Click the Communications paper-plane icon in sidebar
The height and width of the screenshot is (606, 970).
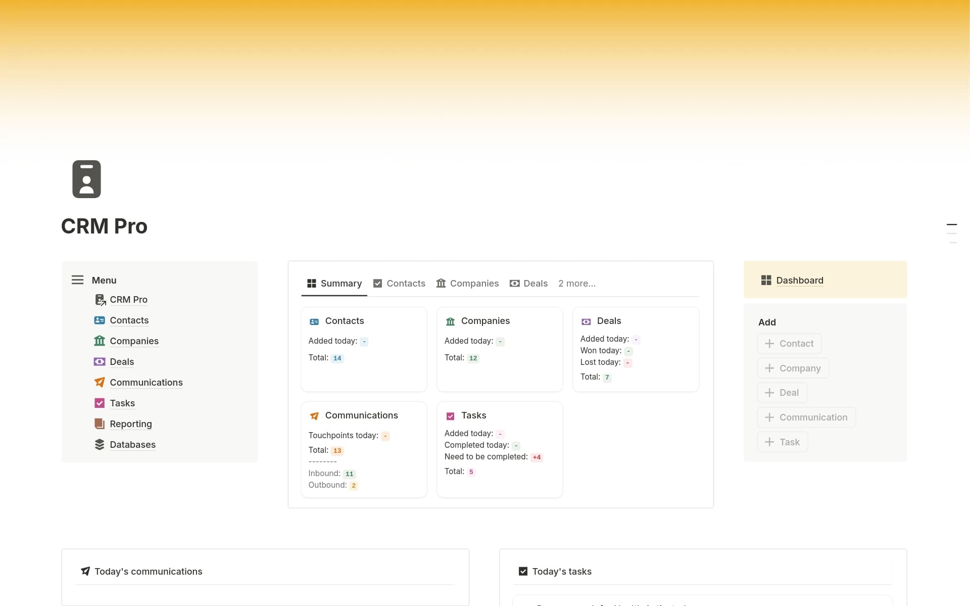click(x=99, y=382)
